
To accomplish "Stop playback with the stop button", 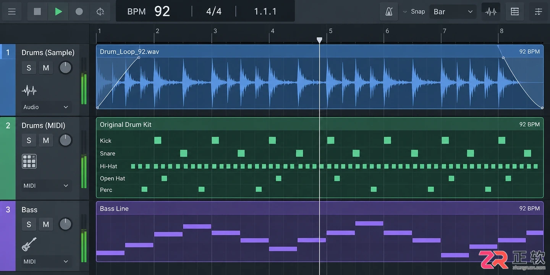I will click(x=37, y=11).
